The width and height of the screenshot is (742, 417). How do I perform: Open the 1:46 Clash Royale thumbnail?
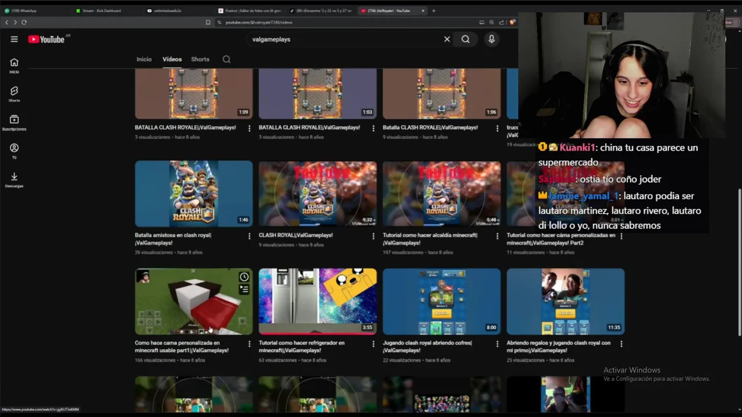tap(194, 193)
